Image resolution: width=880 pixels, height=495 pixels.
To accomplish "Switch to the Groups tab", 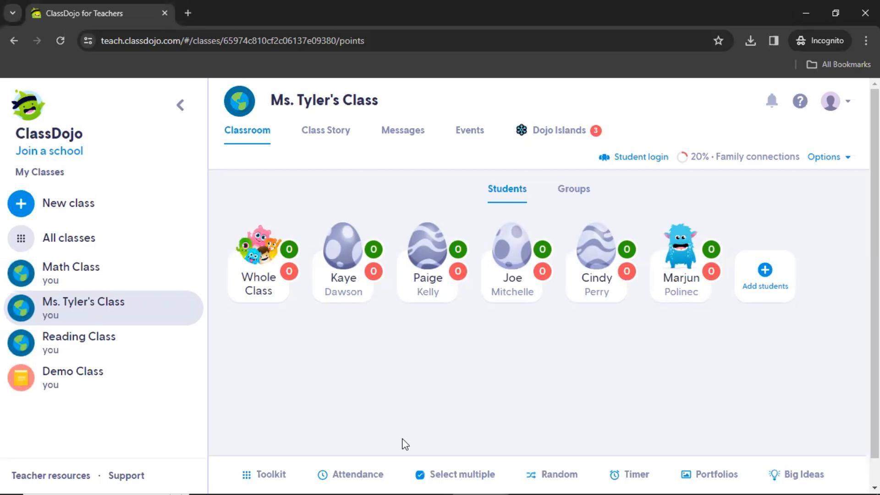I will [574, 188].
